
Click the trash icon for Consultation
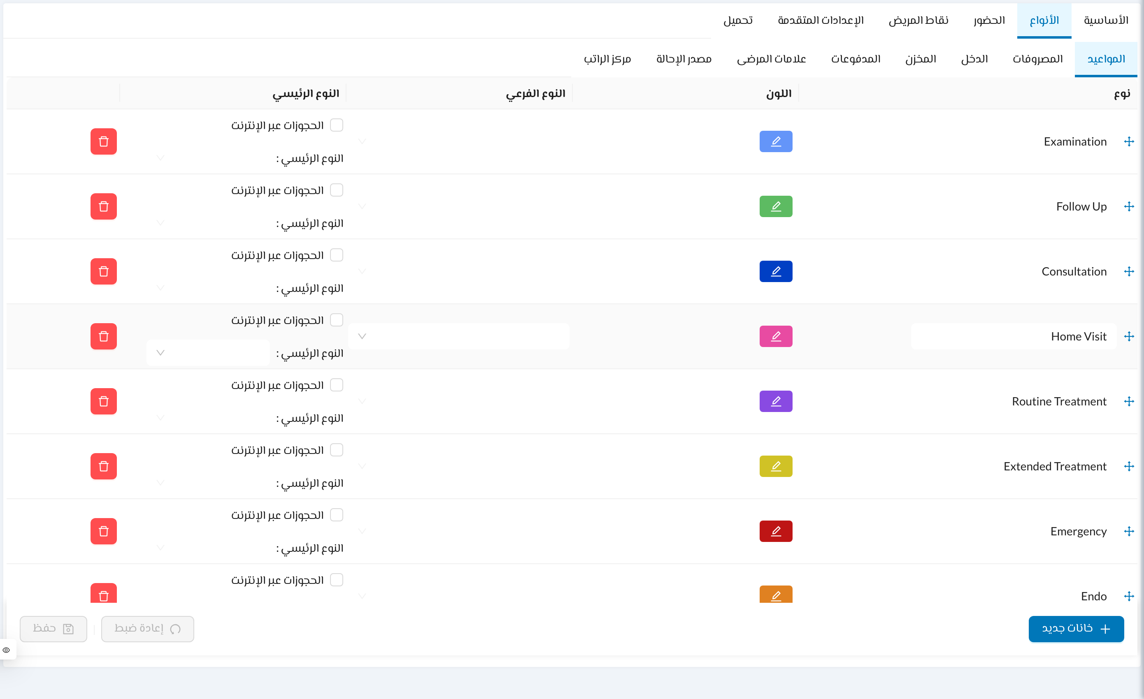pyautogui.click(x=104, y=271)
